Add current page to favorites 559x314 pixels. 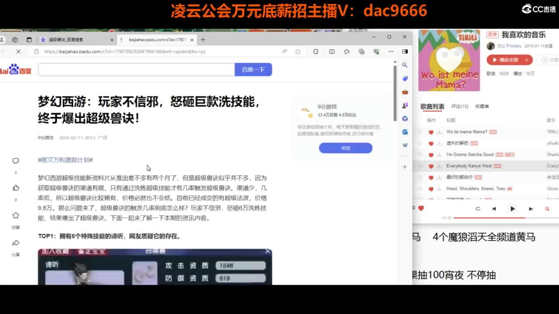point(298,51)
